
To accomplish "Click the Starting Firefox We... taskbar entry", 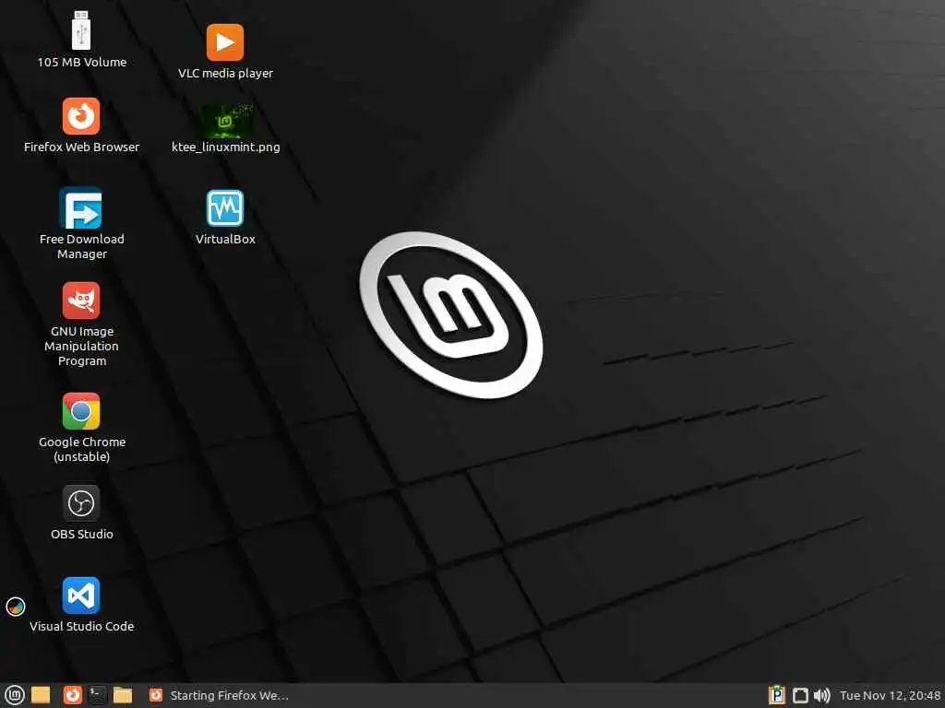I will pos(220,695).
